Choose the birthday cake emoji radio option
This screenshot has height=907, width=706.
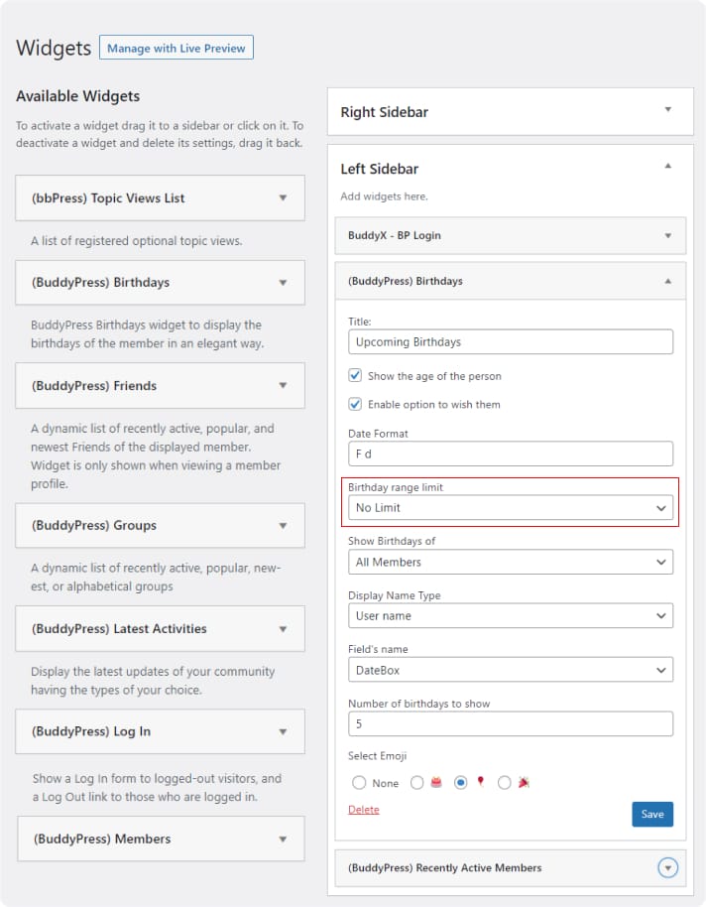coord(417,783)
